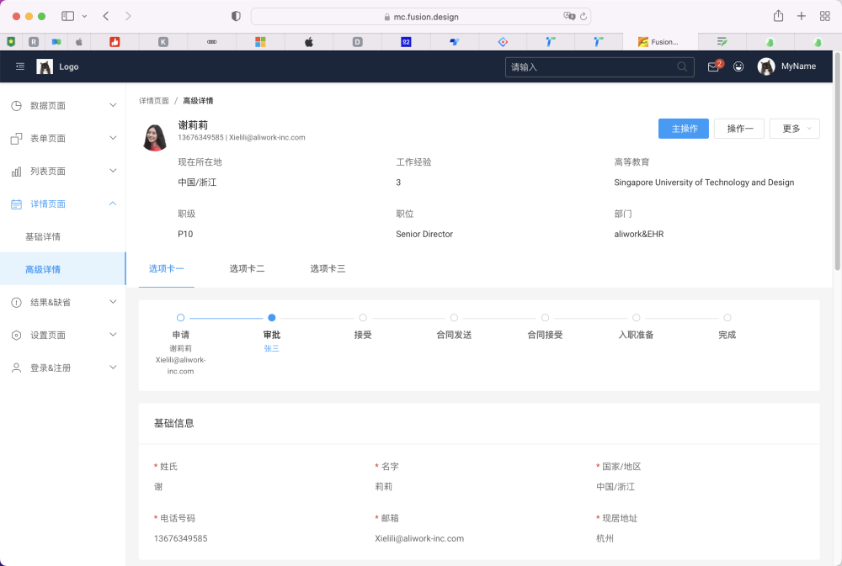The image size is (842, 566).
Task: Expand the 数据页面 section
Action: click(x=112, y=105)
